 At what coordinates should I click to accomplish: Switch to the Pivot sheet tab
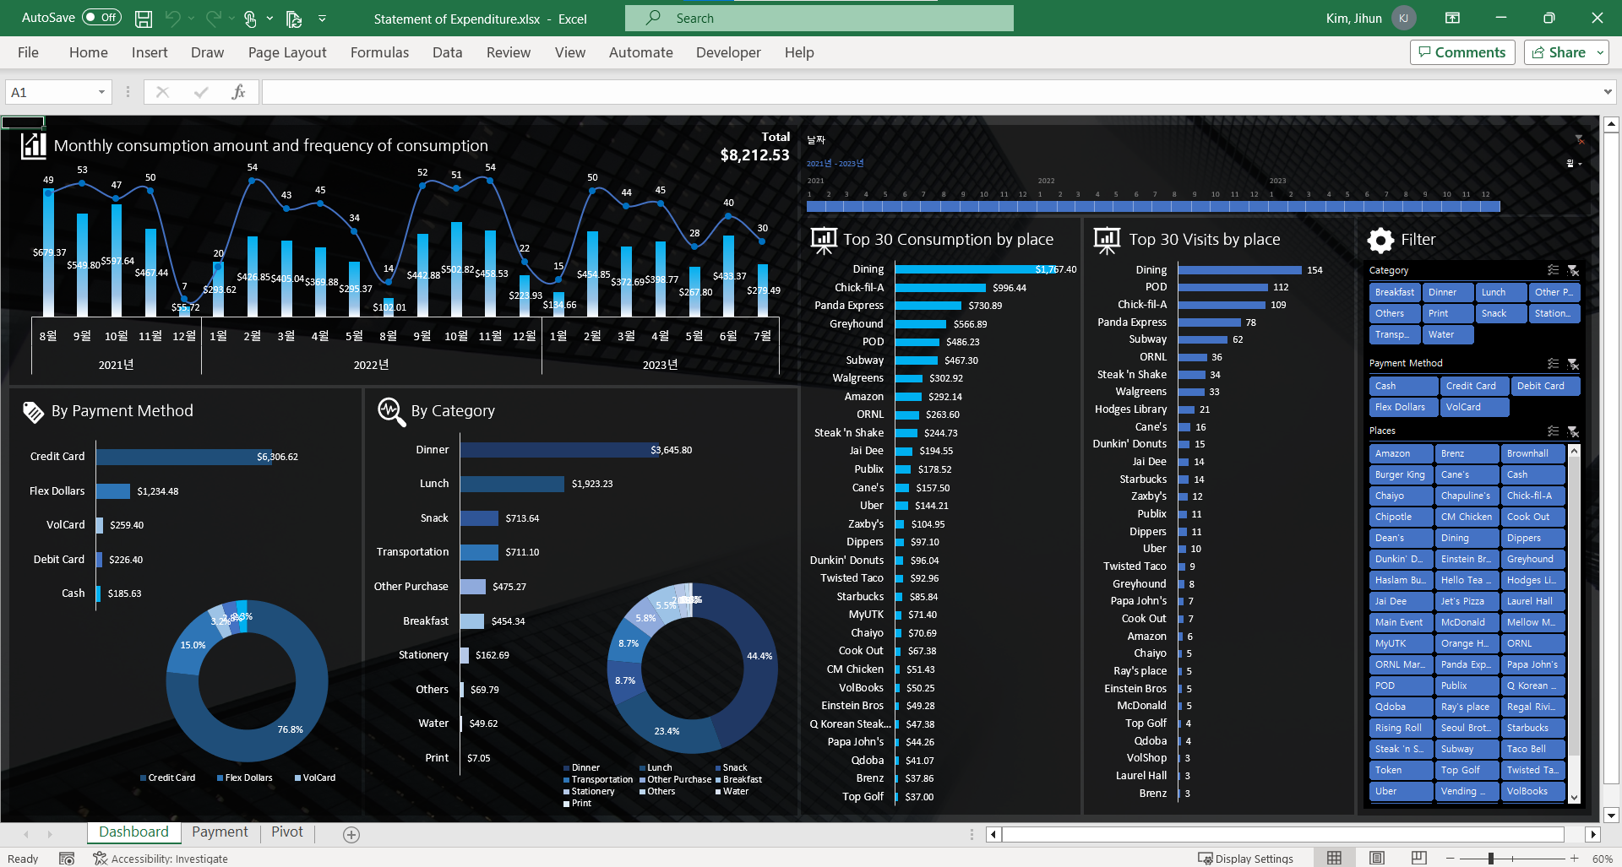coord(286,832)
